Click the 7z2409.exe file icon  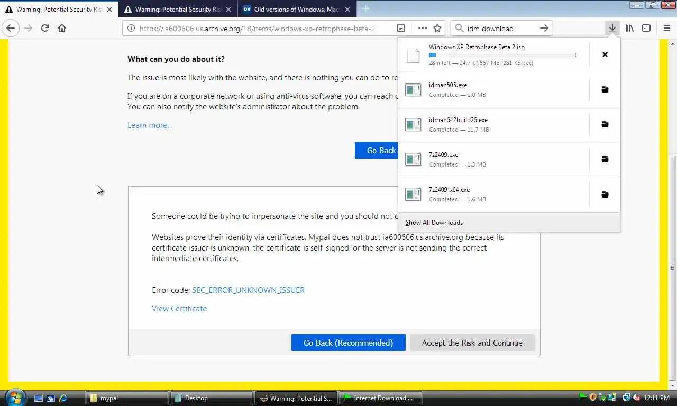click(x=413, y=159)
